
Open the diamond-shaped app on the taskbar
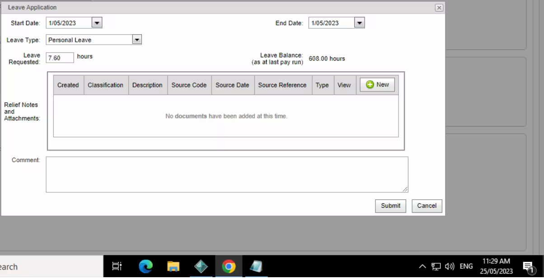coord(201,266)
